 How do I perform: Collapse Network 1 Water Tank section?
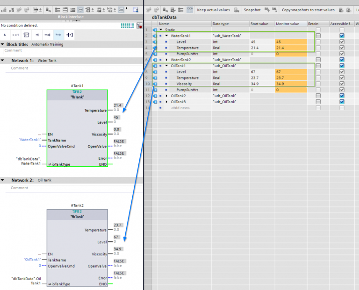pyautogui.click(x=2, y=61)
